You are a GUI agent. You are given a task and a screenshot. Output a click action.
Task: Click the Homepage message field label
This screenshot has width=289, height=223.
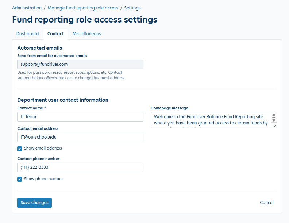coord(169,108)
